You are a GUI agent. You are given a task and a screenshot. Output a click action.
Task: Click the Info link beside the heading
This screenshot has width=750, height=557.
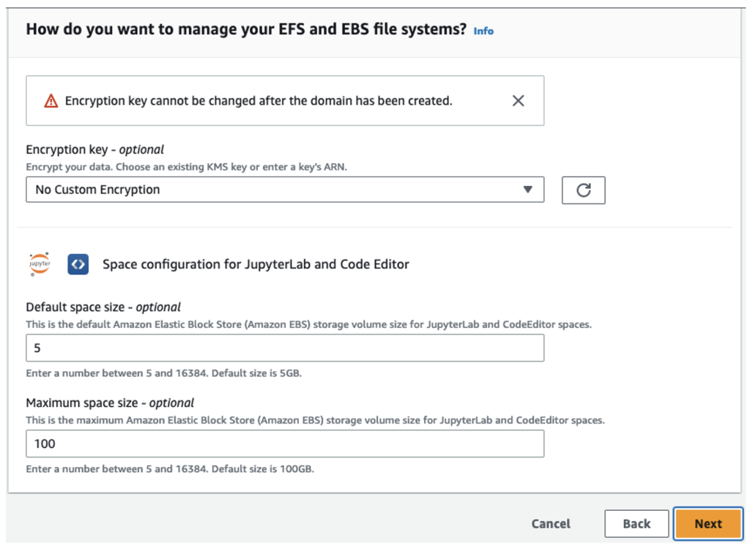click(x=483, y=31)
